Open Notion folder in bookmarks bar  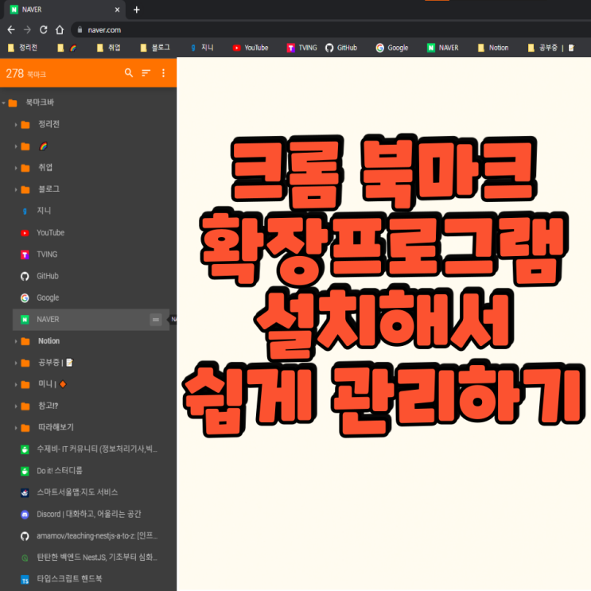pos(493,48)
